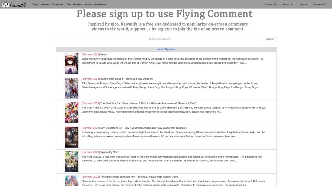
Task: Click the Latest Updates header link
Action: point(166,49)
